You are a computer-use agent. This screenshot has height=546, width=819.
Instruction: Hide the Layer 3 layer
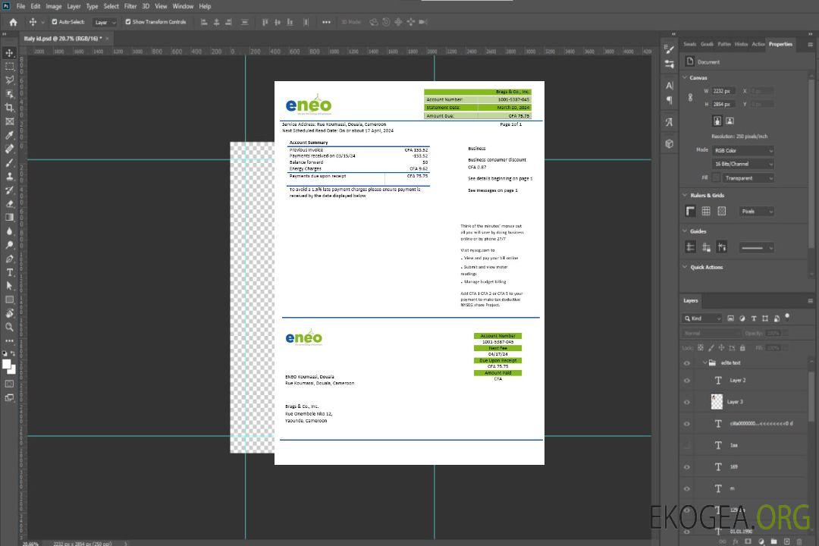coord(687,402)
